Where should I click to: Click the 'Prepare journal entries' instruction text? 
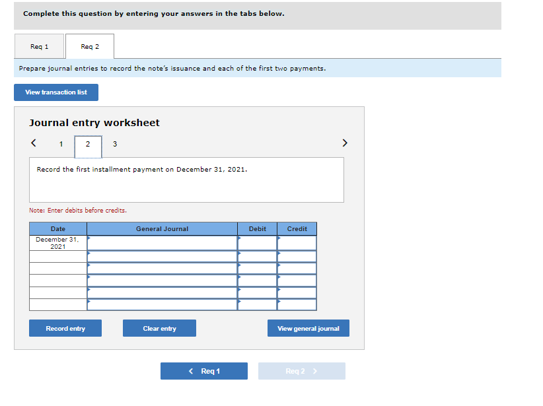point(172,69)
